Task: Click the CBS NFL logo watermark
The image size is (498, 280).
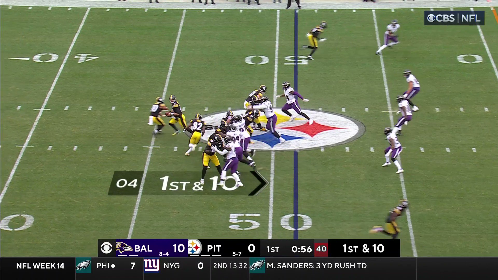Action: (x=454, y=18)
